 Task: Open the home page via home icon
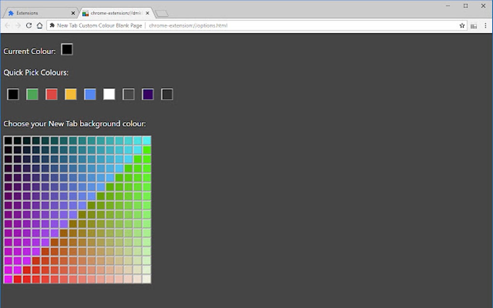[40, 25]
